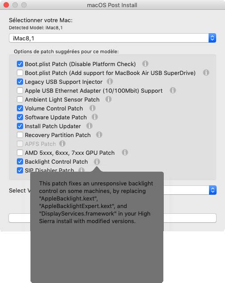Check AMD 5xxx, 6xxx, 7xxx GPU Patch
Screen dimensions: 225x283
point(20,153)
